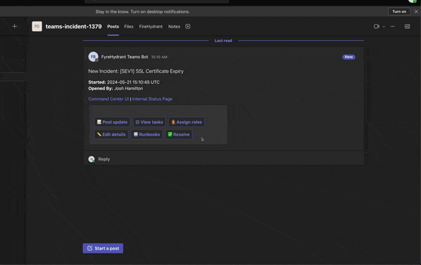
Task: Click the New badge on the message
Action: (349, 57)
